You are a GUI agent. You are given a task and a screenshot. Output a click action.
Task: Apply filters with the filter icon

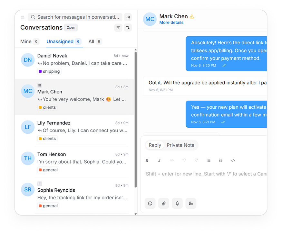tap(118, 28)
